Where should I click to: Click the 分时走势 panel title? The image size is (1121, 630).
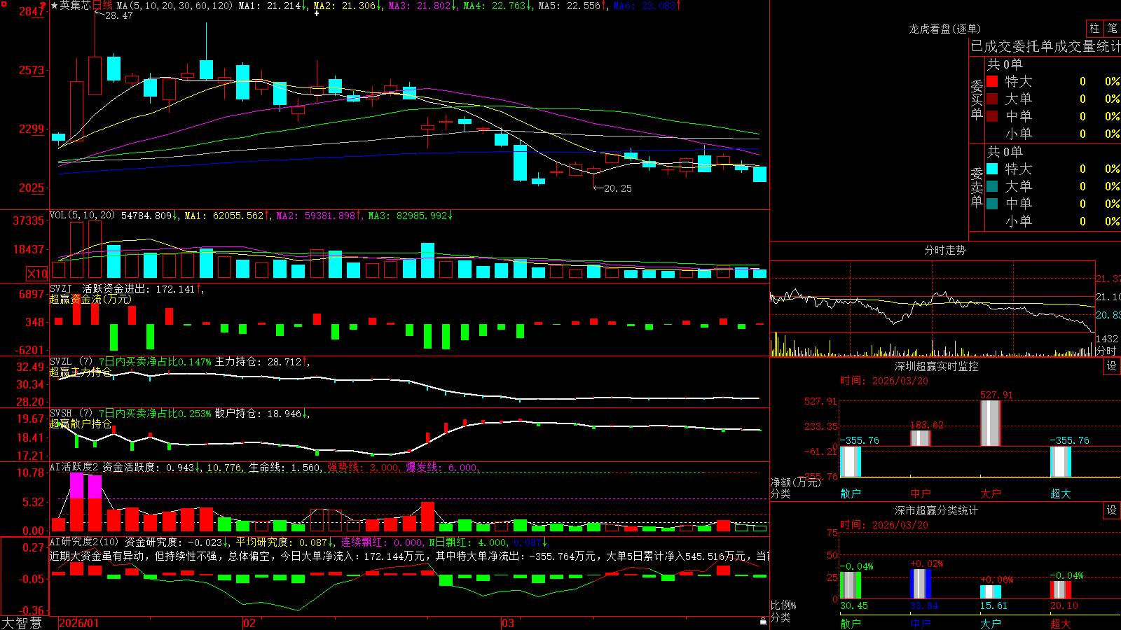944,250
